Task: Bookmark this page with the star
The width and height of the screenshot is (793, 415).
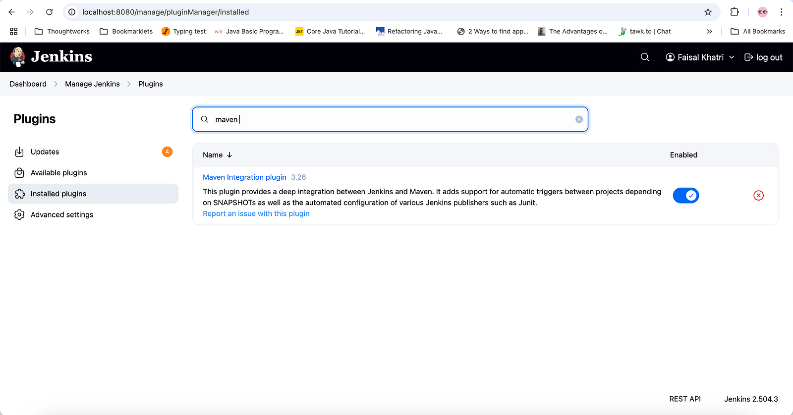Action: coord(708,12)
